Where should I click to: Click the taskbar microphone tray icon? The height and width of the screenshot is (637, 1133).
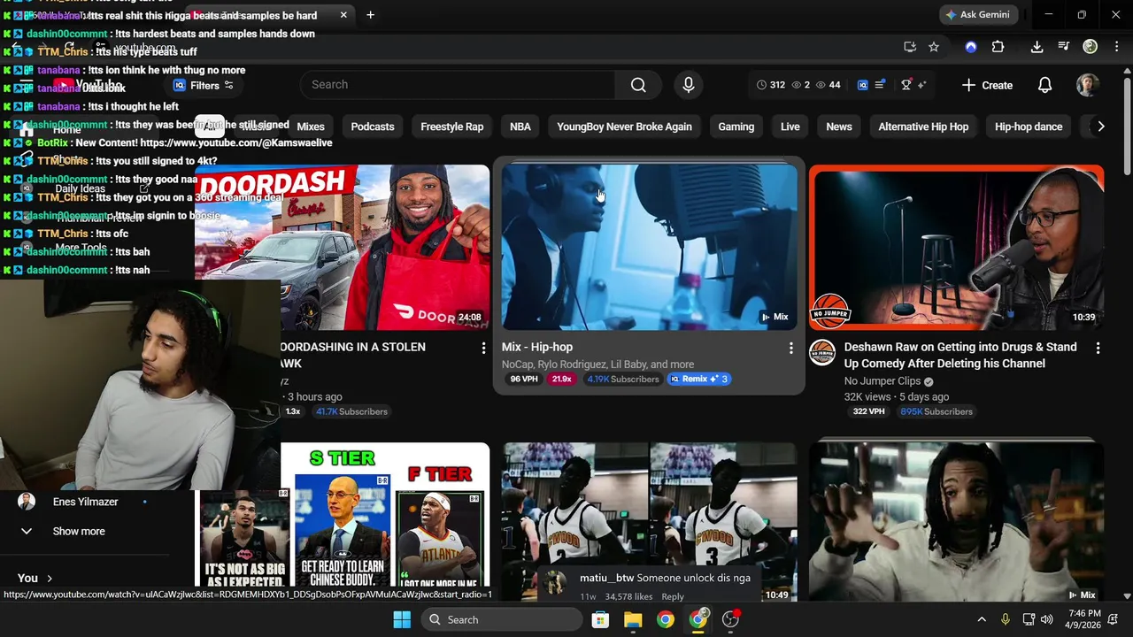[1005, 619]
